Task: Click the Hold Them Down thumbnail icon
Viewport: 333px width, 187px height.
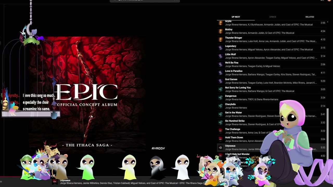Action: [x=220, y=139]
